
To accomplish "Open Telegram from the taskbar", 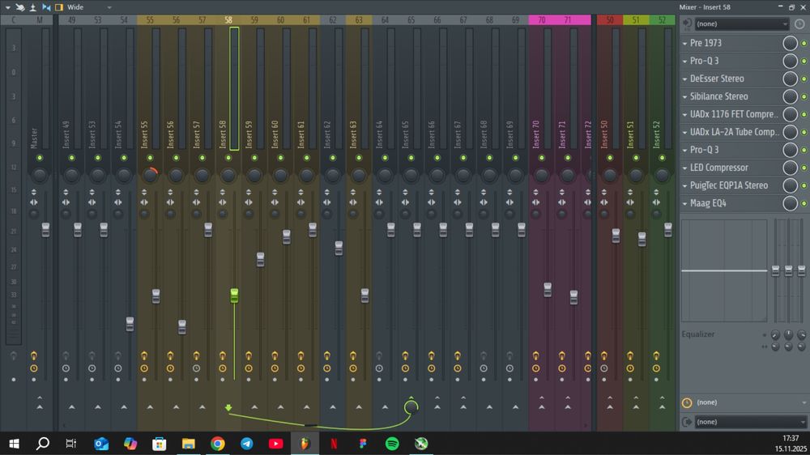I will 247,444.
